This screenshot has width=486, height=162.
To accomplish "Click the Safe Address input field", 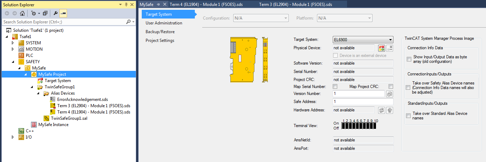I will click(362, 102).
